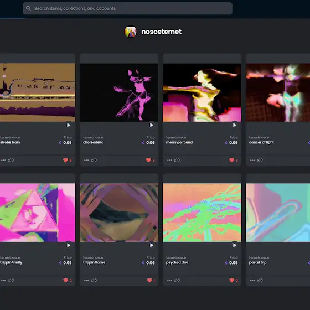Open the noscetemet account name

(161, 32)
